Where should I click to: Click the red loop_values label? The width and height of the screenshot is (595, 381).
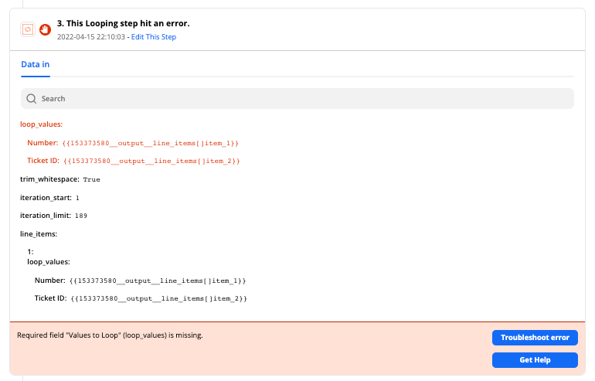coord(42,124)
